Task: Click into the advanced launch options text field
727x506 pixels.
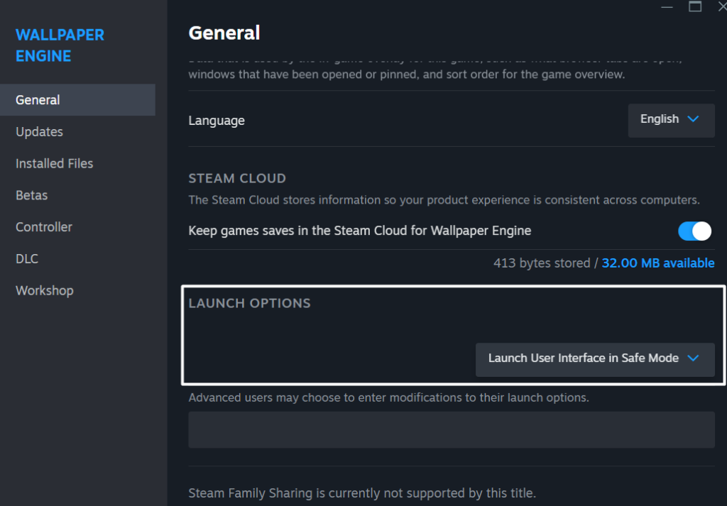Action: pos(451,429)
